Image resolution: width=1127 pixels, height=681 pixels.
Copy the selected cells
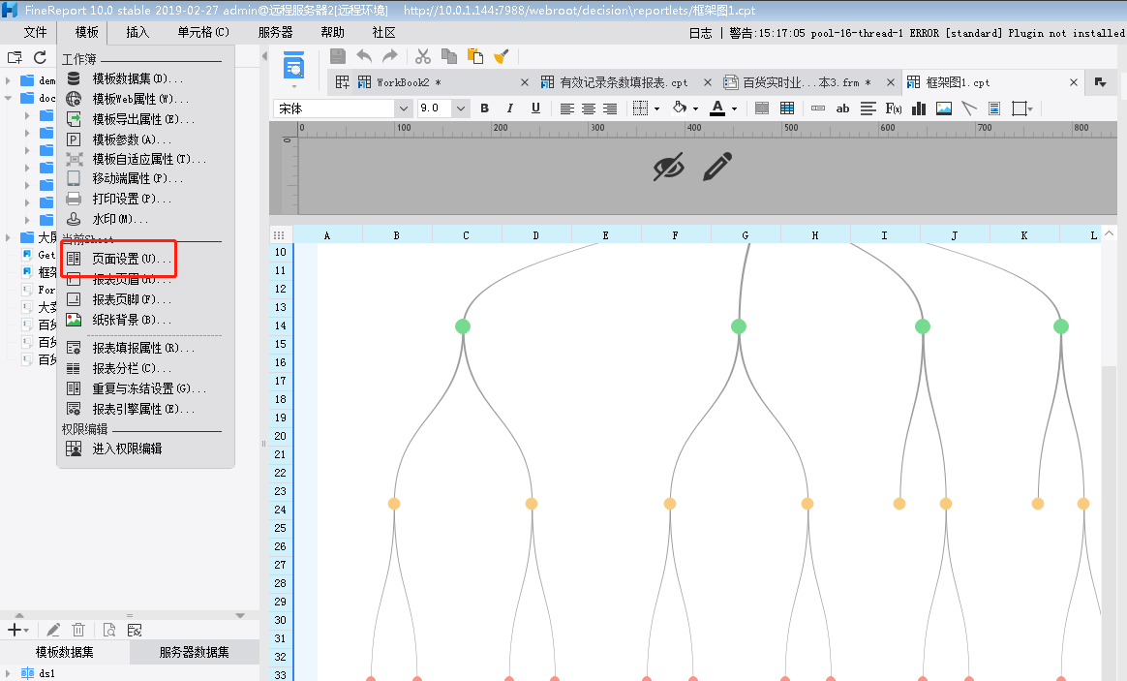(449, 56)
